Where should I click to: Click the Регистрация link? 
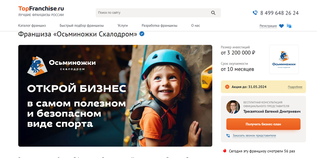[268, 26]
